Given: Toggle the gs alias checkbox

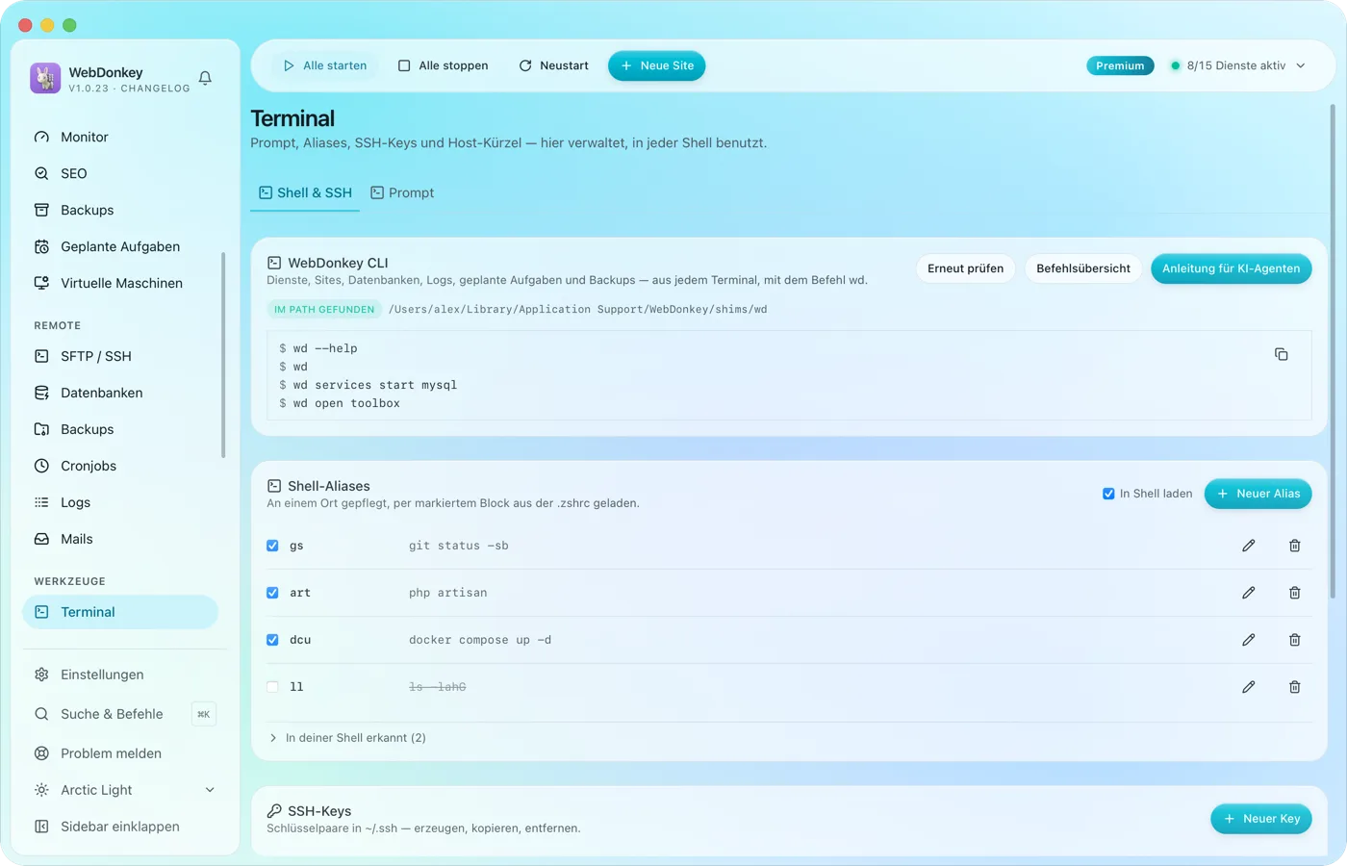Looking at the screenshot, I should point(272,546).
